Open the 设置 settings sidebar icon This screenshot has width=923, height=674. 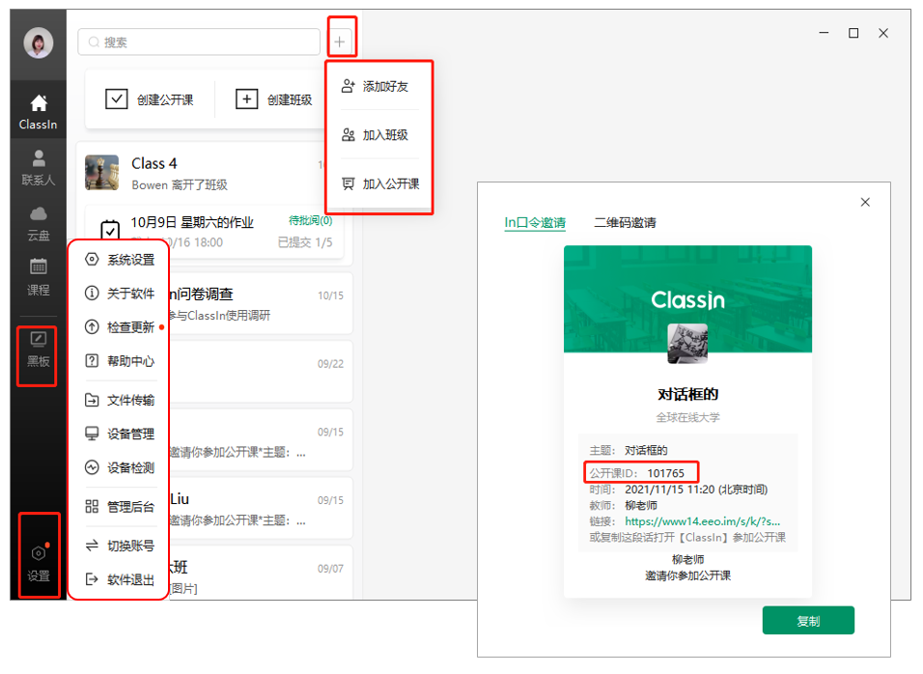(x=39, y=563)
